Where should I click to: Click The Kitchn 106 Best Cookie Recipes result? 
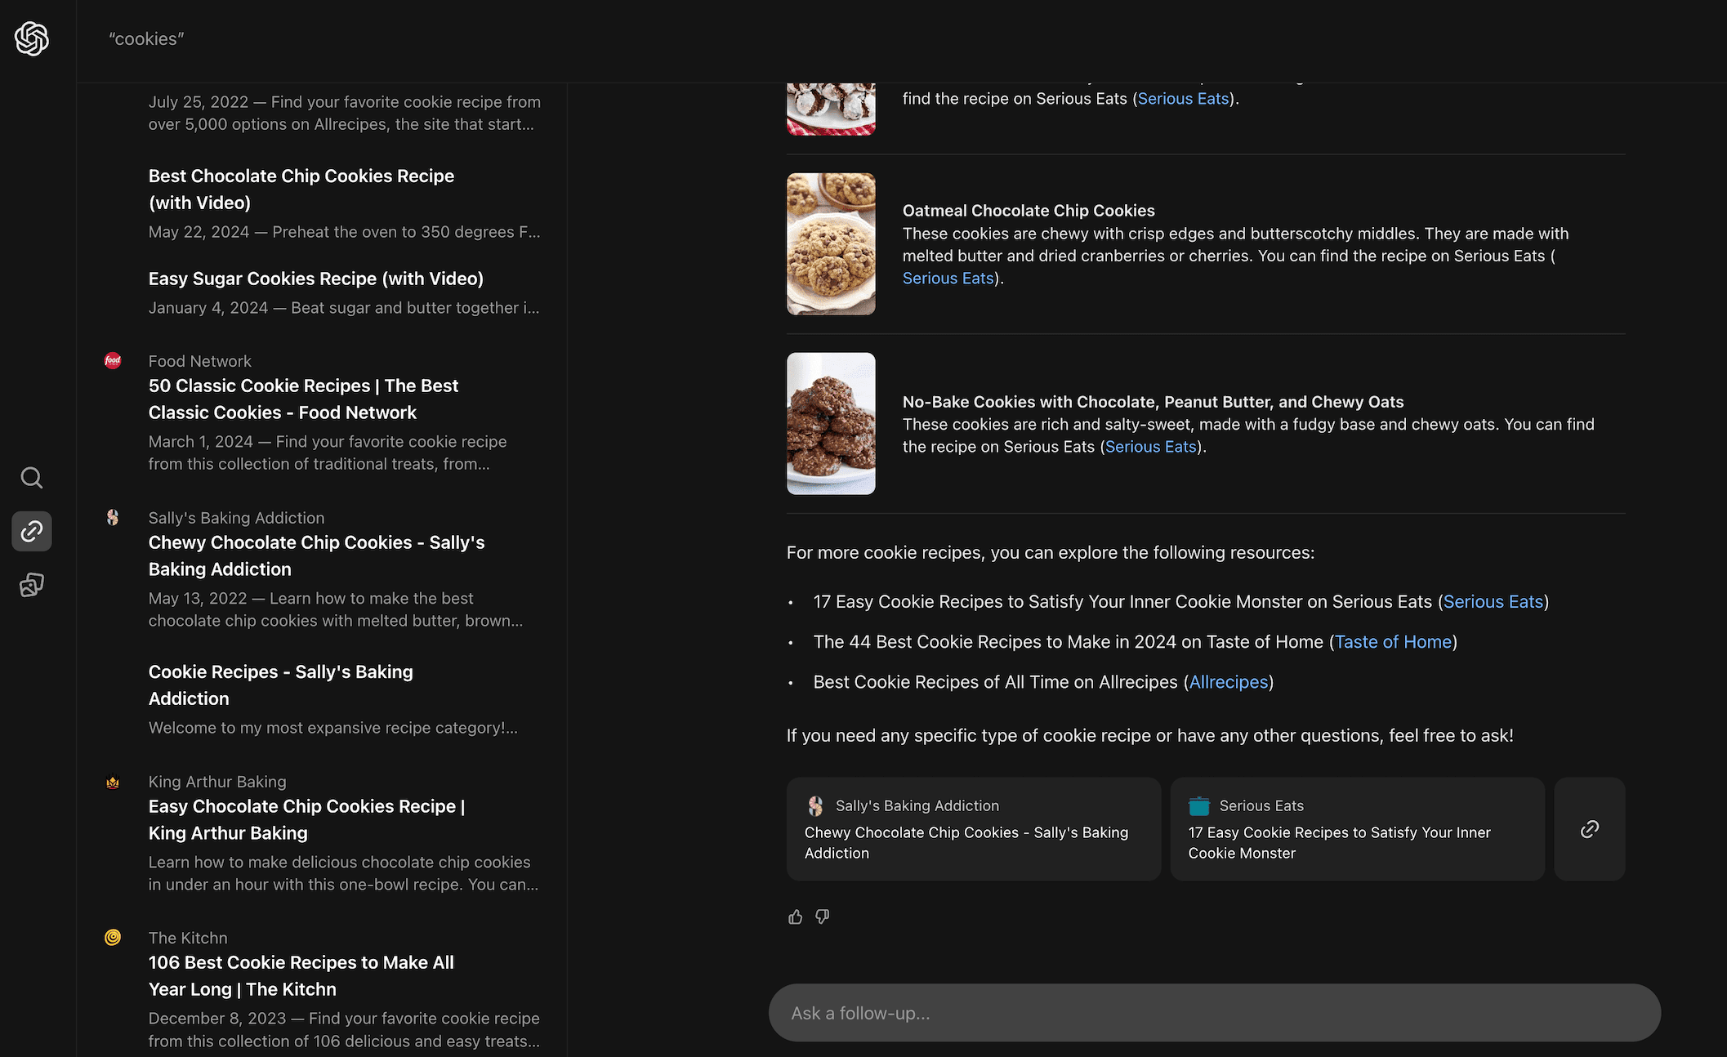[300, 975]
